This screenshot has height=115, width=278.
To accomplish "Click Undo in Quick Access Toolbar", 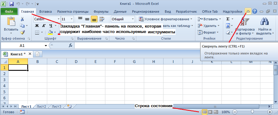I will [18, 4].
